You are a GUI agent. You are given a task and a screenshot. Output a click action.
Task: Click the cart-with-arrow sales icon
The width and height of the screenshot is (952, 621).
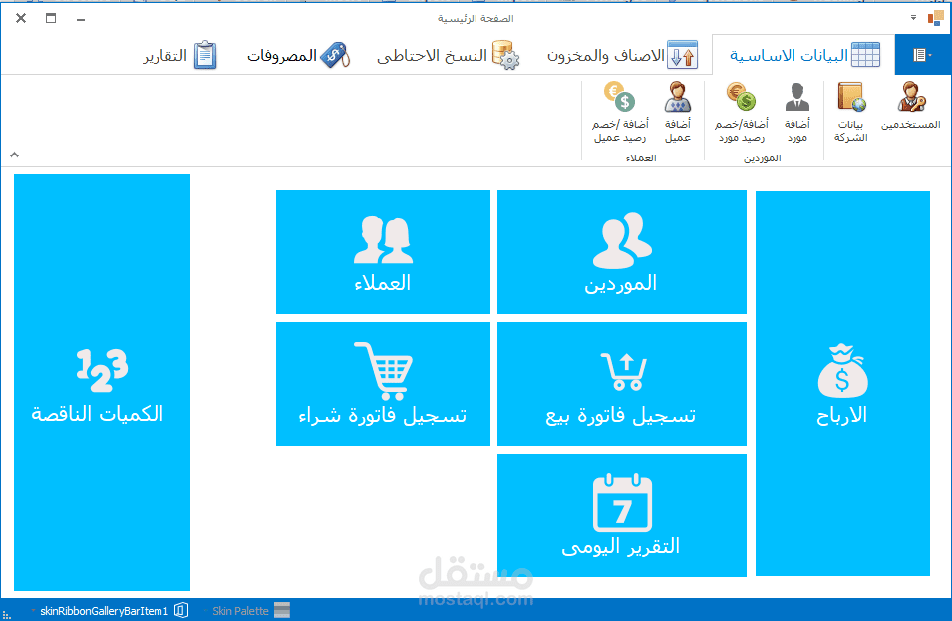click(x=624, y=371)
